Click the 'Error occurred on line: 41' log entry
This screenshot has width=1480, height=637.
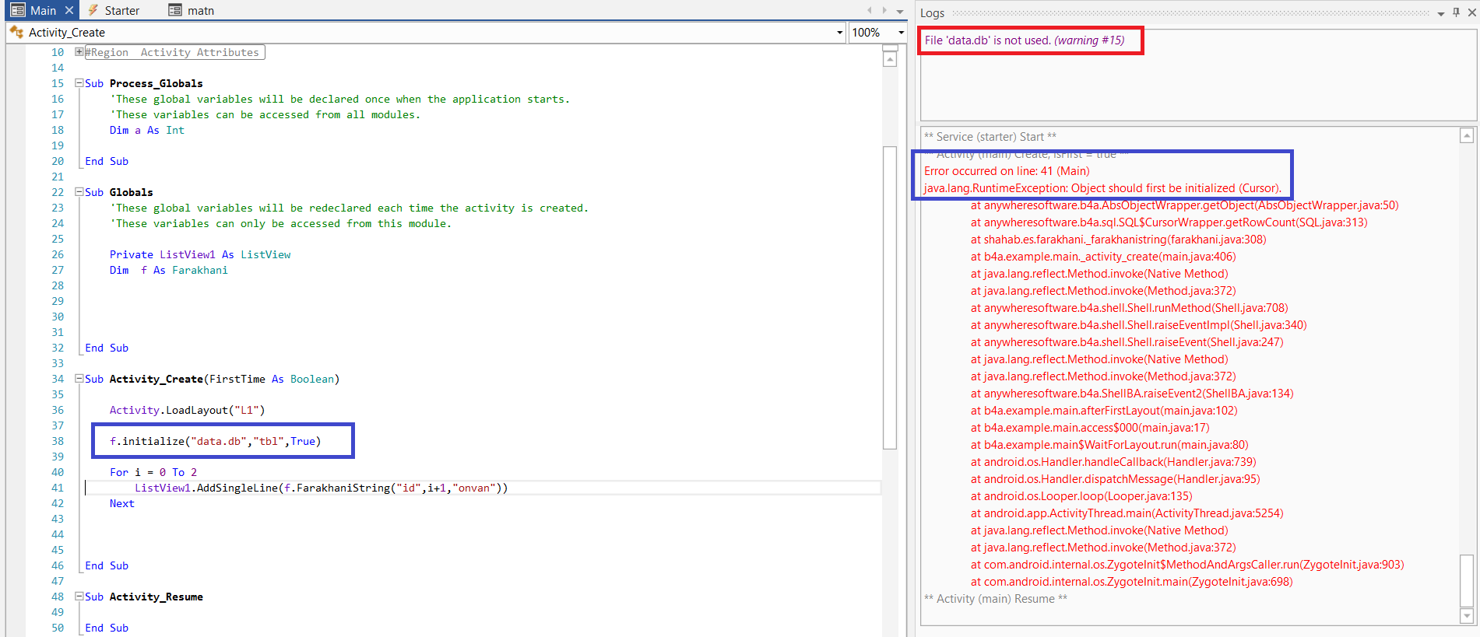tap(1006, 171)
